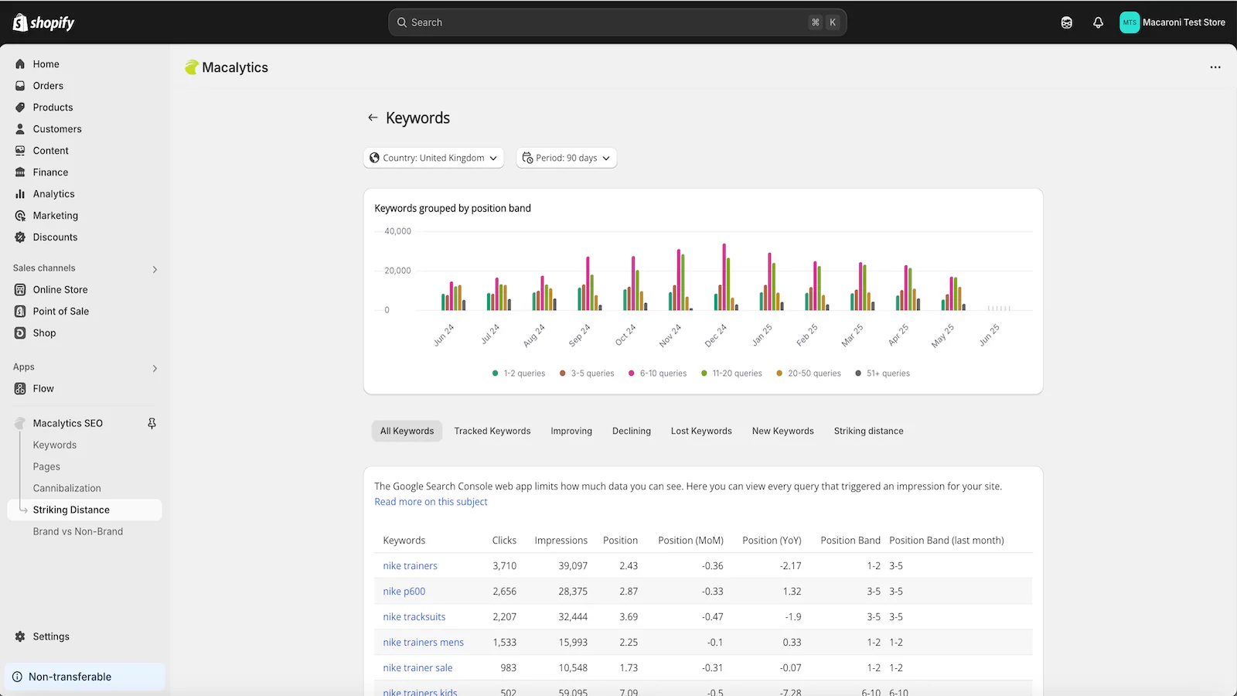1237x696 pixels.
Task: Click the info icon beside Non-transferable
Action: 17,677
